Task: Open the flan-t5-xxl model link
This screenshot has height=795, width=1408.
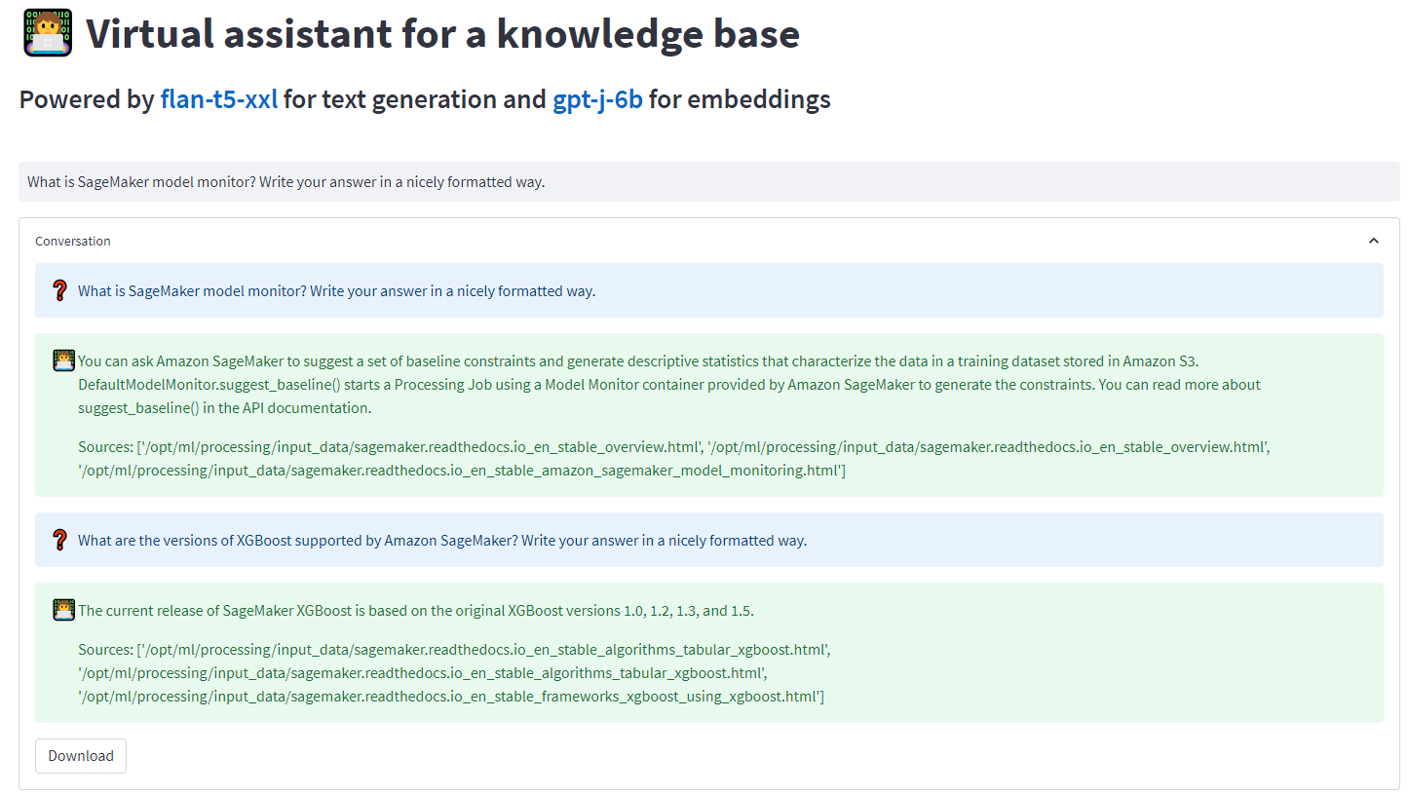Action: coord(219,99)
